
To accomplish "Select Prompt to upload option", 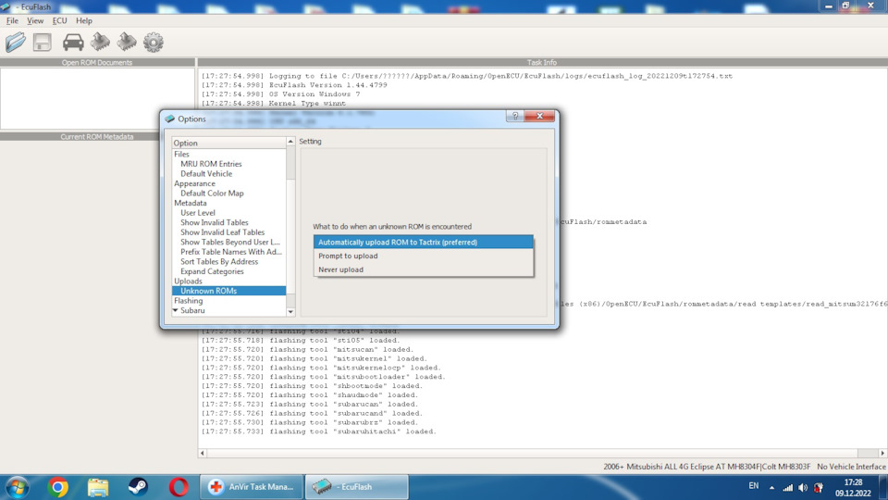I will [423, 256].
